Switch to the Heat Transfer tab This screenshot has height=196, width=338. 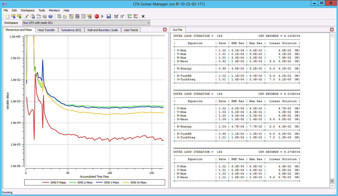(46, 30)
